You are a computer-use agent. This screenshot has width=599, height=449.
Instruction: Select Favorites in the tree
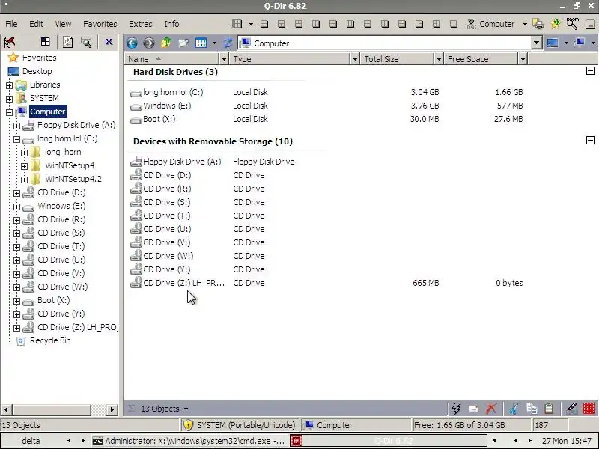click(x=40, y=58)
